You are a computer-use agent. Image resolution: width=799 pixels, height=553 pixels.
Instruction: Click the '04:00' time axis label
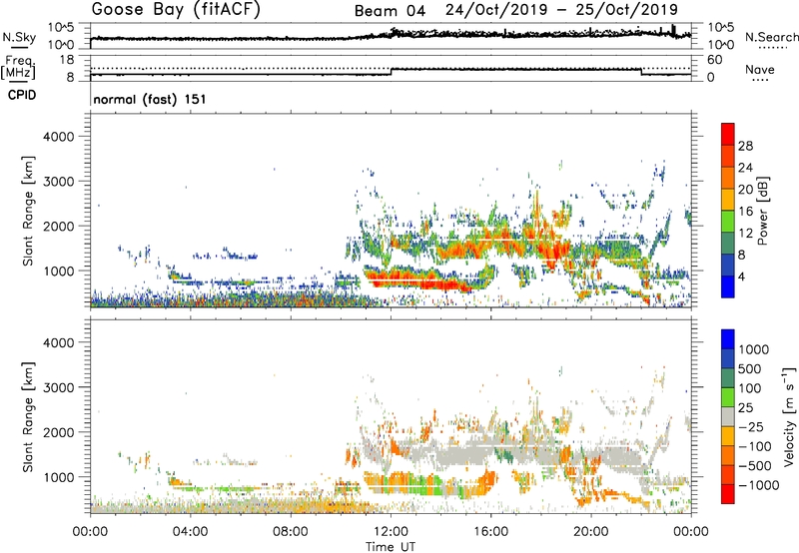click(190, 532)
